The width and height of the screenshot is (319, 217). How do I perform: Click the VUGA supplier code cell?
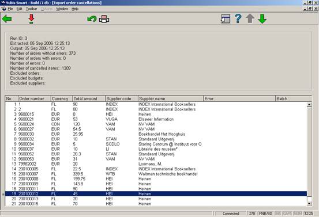(x=111, y=119)
